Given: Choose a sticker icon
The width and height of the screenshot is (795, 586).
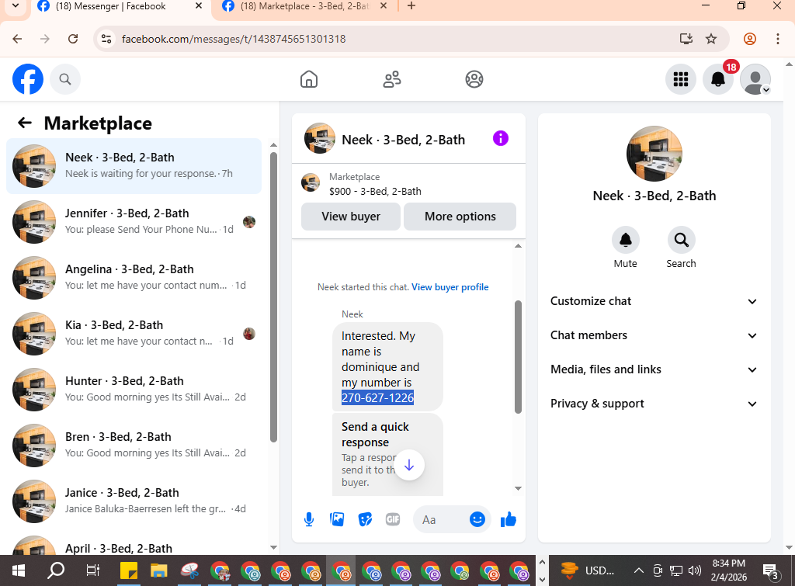Looking at the screenshot, I should pyautogui.click(x=365, y=519).
